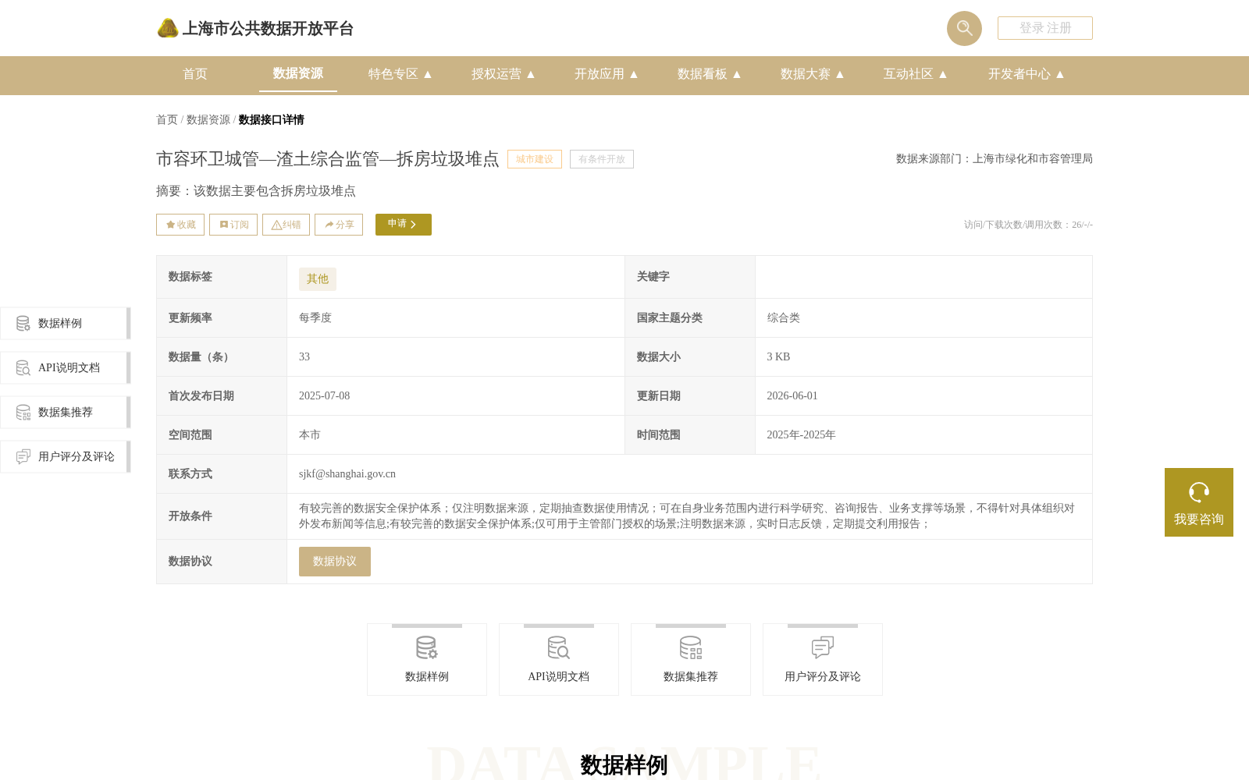Click the search magnifier icon
The height and width of the screenshot is (780, 1249).
964,28
